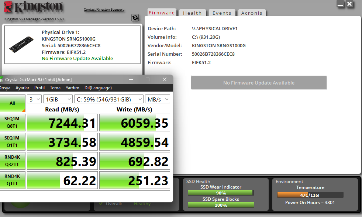Click the green No Firmware Update Available text
Image resolution: width=362 pixels, height=217 pixels.
(x=77, y=59)
